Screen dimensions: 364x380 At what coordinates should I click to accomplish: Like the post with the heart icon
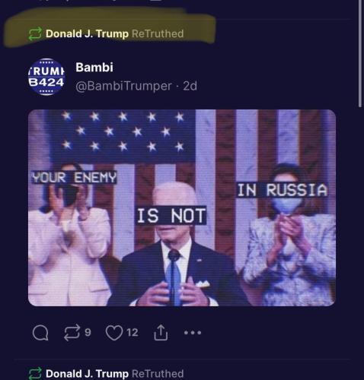pos(114,333)
